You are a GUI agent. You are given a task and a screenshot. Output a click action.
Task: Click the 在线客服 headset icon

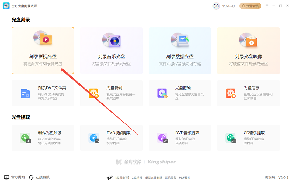(x=31, y=177)
